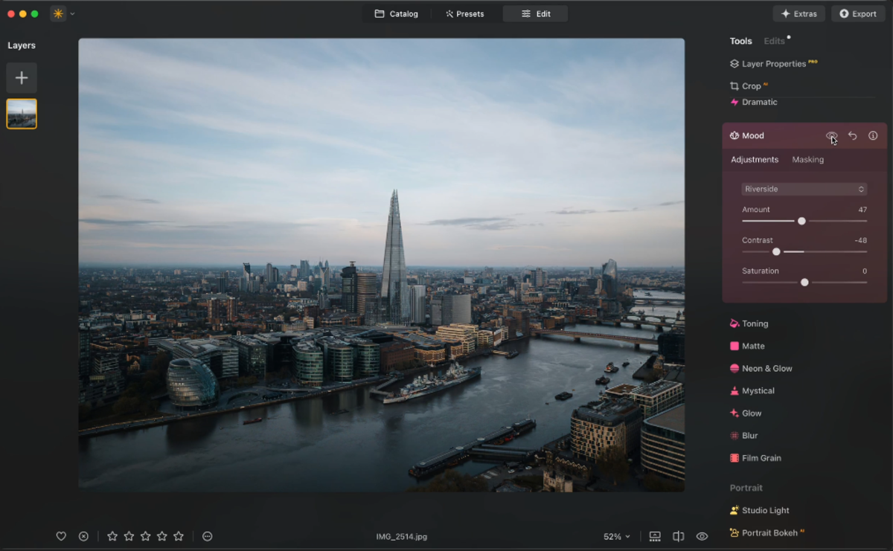The image size is (893, 551).
Task: Open the Film Grain effect
Action: (761, 457)
